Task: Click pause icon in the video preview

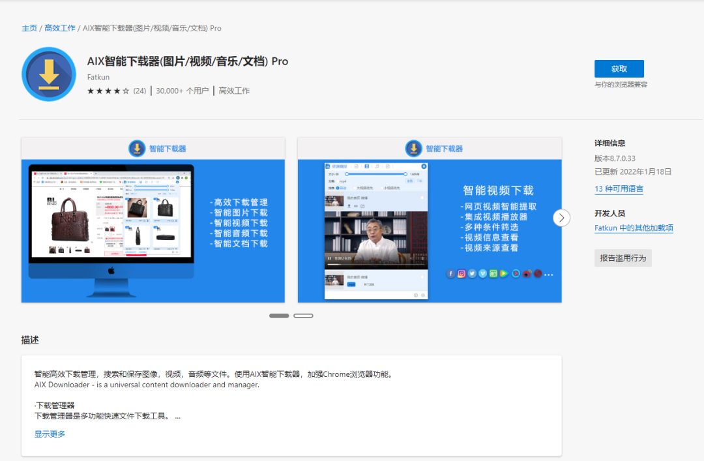Action: pos(330,259)
